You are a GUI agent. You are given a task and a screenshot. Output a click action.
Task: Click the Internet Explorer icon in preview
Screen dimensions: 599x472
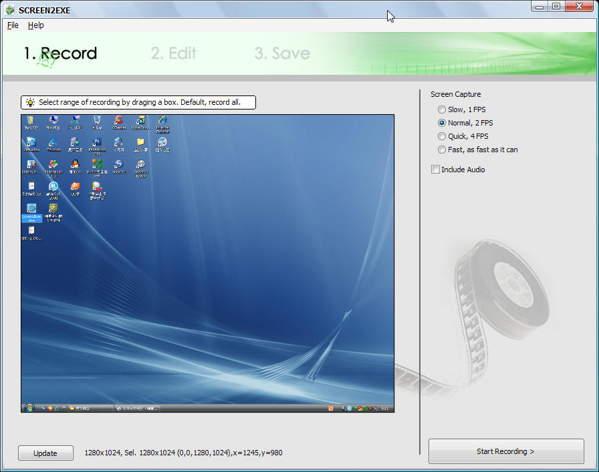(162, 121)
